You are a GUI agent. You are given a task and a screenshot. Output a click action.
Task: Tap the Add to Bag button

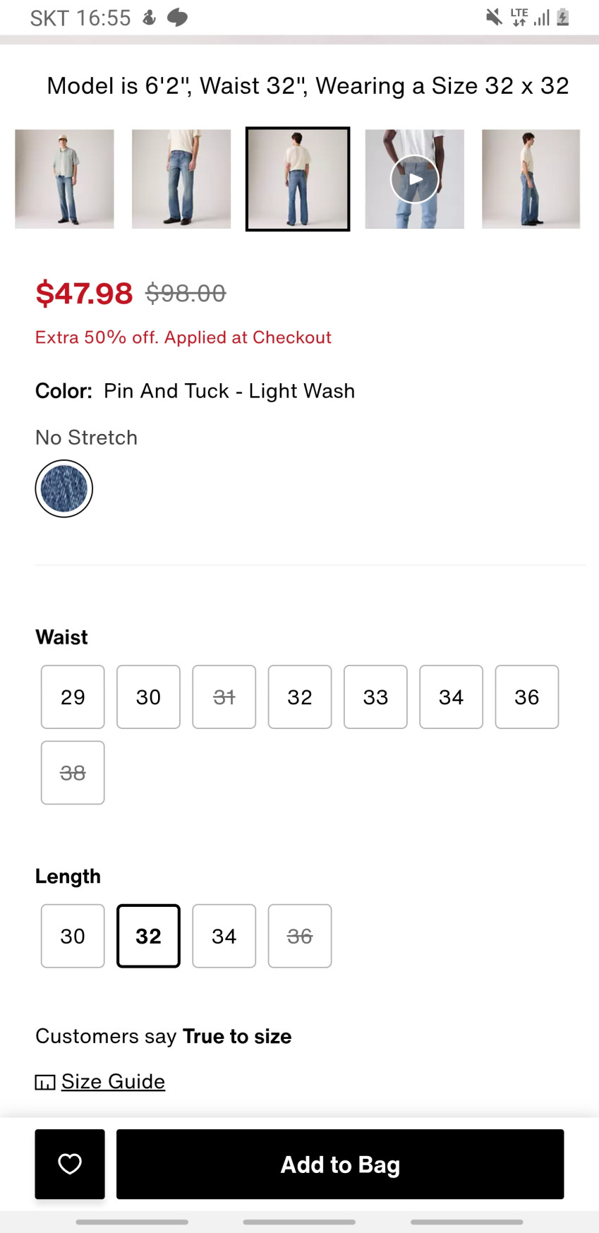[340, 1164]
